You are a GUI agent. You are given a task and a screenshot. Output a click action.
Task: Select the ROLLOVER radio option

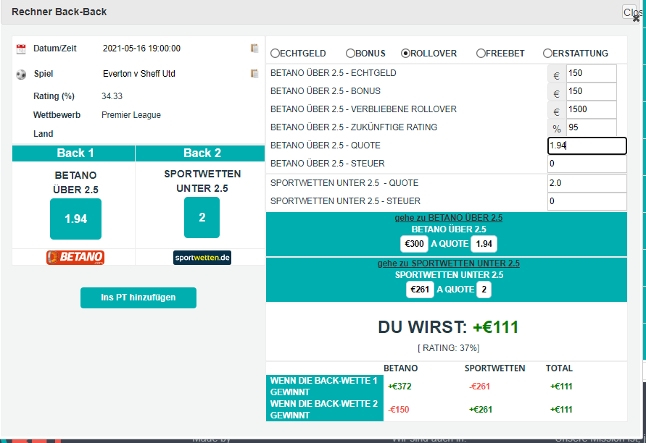tap(405, 53)
